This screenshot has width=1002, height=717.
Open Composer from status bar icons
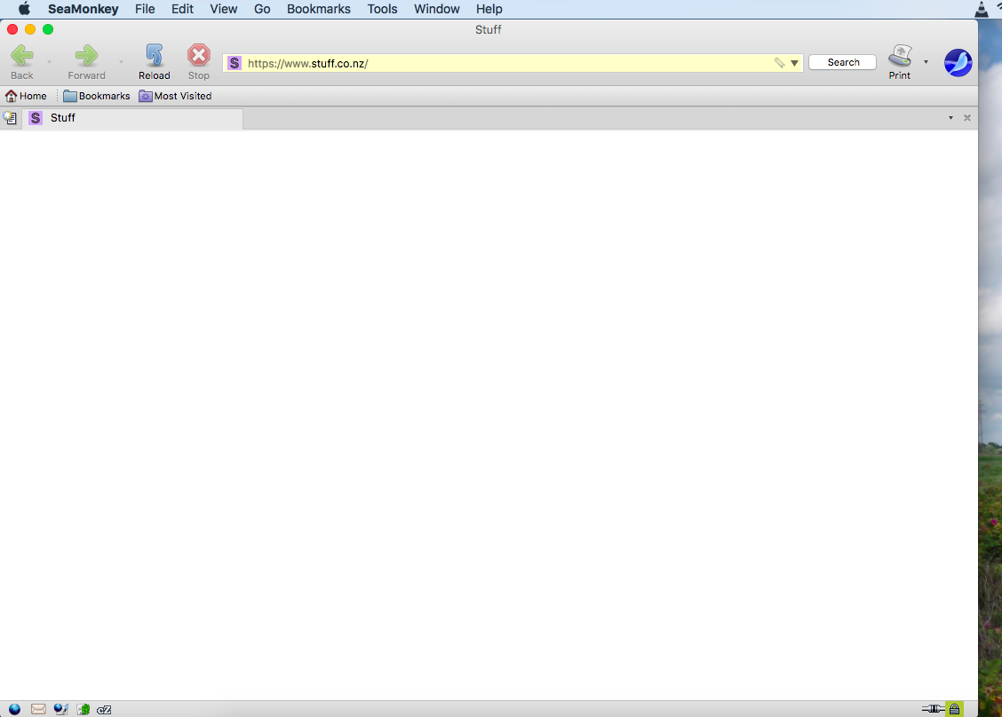(60, 709)
